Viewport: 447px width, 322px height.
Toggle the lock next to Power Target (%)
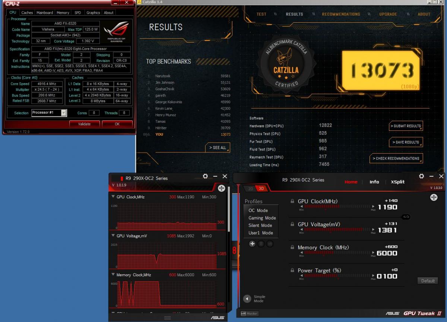tap(292, 270)
